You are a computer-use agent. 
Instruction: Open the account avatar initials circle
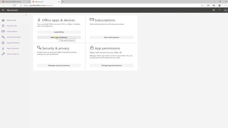pyautogui.click(x=226, y=10)
